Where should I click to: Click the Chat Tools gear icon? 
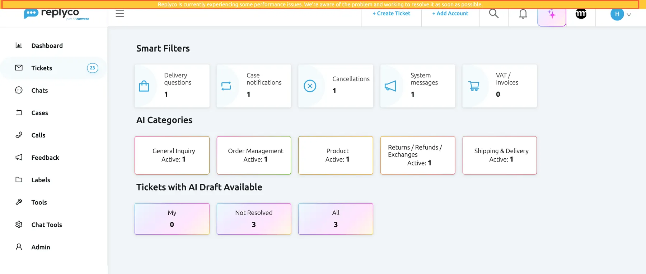(x=19, y=225)
